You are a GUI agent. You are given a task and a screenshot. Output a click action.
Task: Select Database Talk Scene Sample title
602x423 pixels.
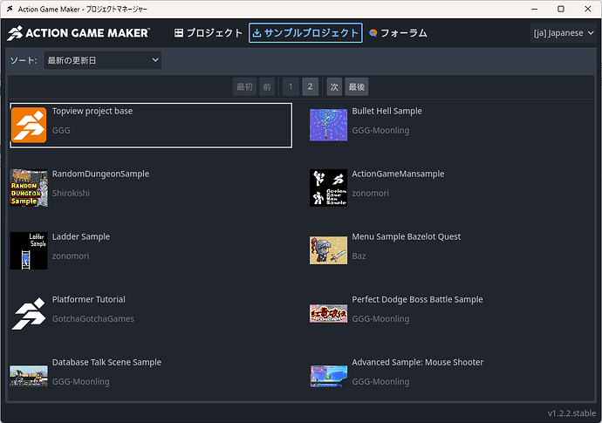tap(106, 362)
